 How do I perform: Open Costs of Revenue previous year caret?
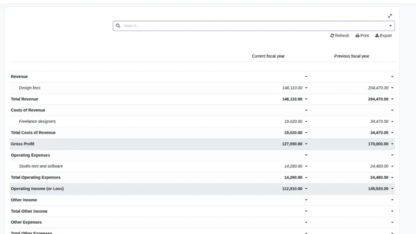[x=392, y=110]
